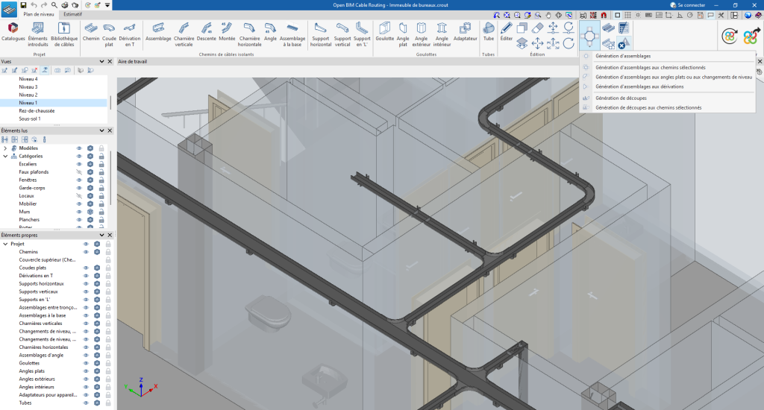This screenshot has width=764, height=410.
Task: Switch to the Estimatif tab
Action: (72, 14)
